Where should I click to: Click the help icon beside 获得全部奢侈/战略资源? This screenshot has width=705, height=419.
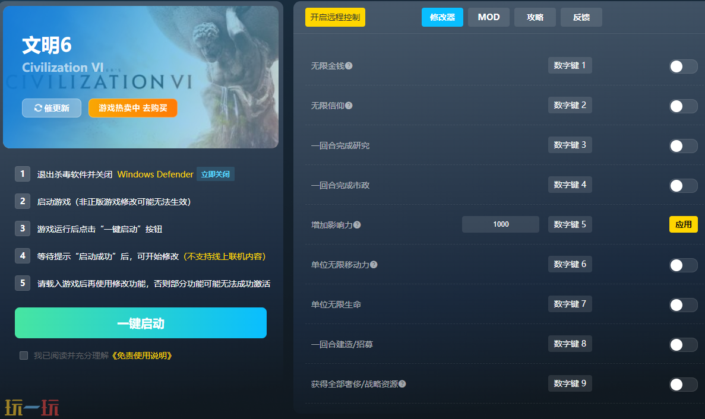402,384
